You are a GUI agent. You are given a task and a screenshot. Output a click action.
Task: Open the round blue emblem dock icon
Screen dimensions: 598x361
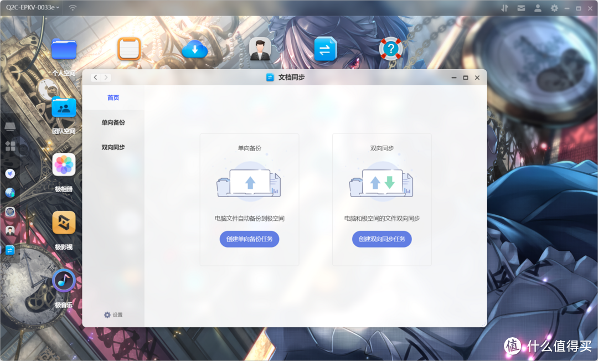tap(10, 212)
